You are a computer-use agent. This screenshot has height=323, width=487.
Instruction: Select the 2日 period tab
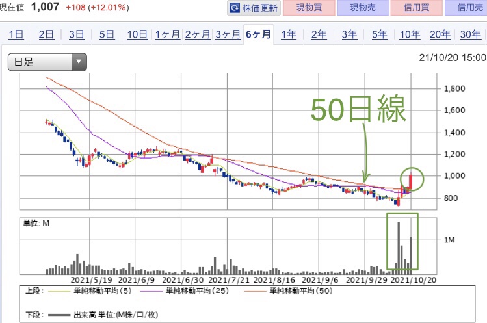[x=46, y=34]
